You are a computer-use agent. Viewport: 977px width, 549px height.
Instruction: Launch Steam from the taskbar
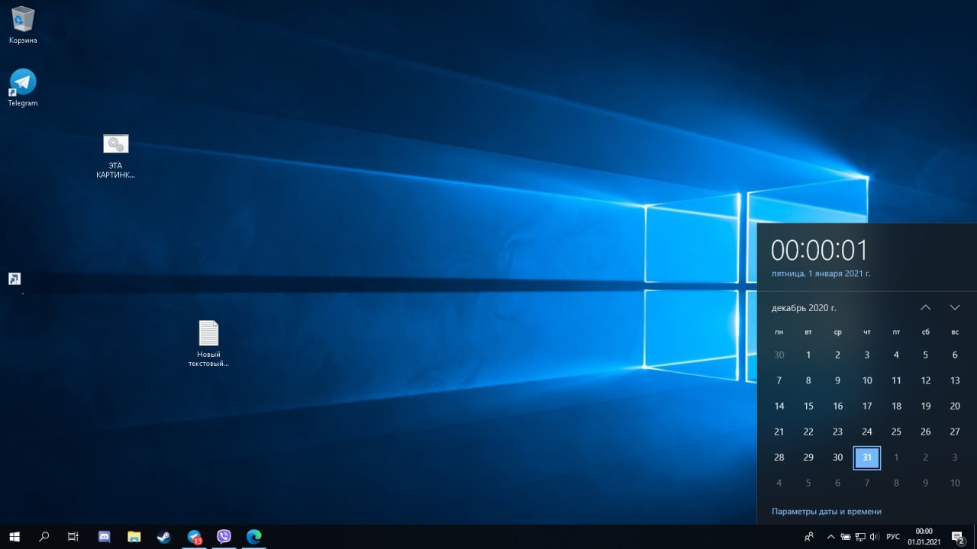tap(164, 537)
